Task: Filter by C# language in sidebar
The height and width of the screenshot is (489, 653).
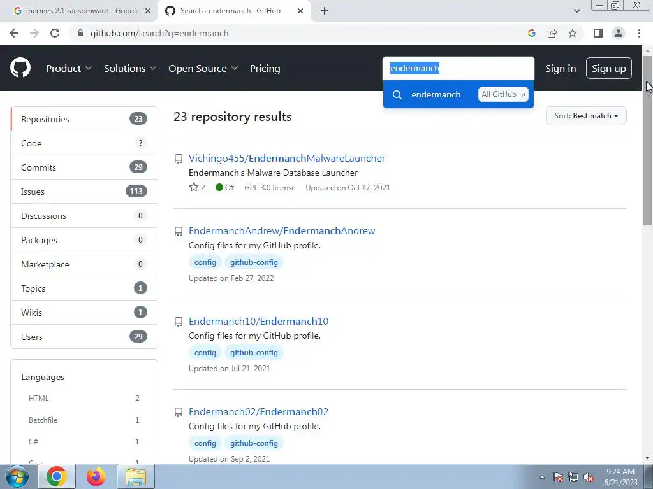Action: [x=84, y=442]
